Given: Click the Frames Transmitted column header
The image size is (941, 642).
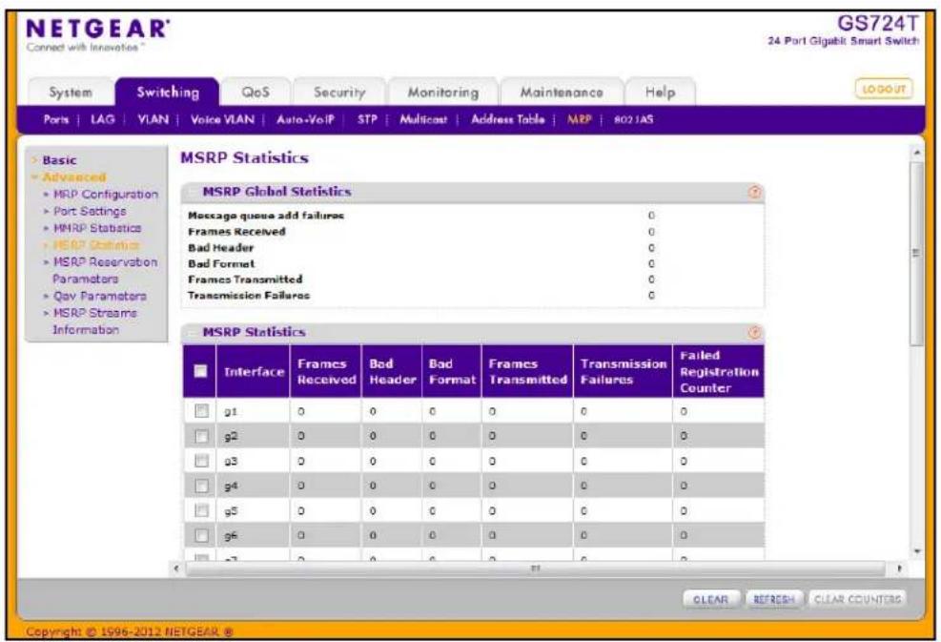Looking at the screenshot, I should pyautogui.click(x=527, y=371).
